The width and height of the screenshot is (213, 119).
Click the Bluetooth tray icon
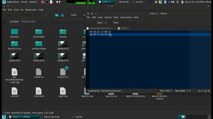[x=165, y=2]
